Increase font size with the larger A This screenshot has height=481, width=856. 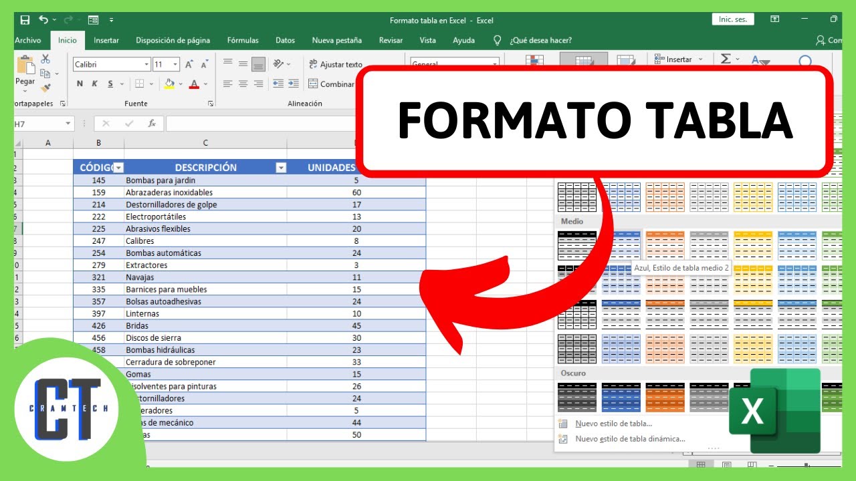[x=189, y=65]
